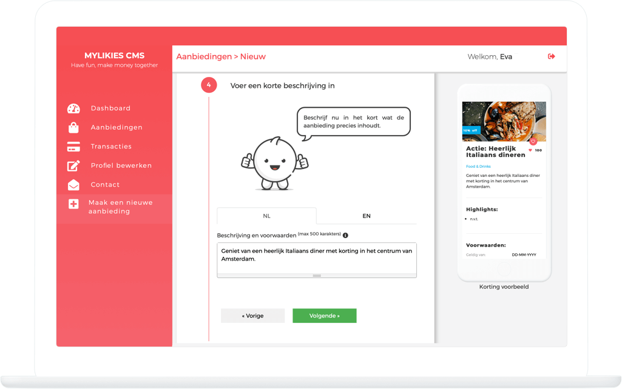
Task: Click the Aanbiedingen shopping bag icon
Action: tap(73, 128)
